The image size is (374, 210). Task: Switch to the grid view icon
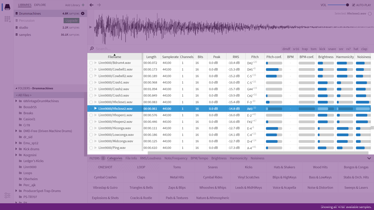[7, 19]
